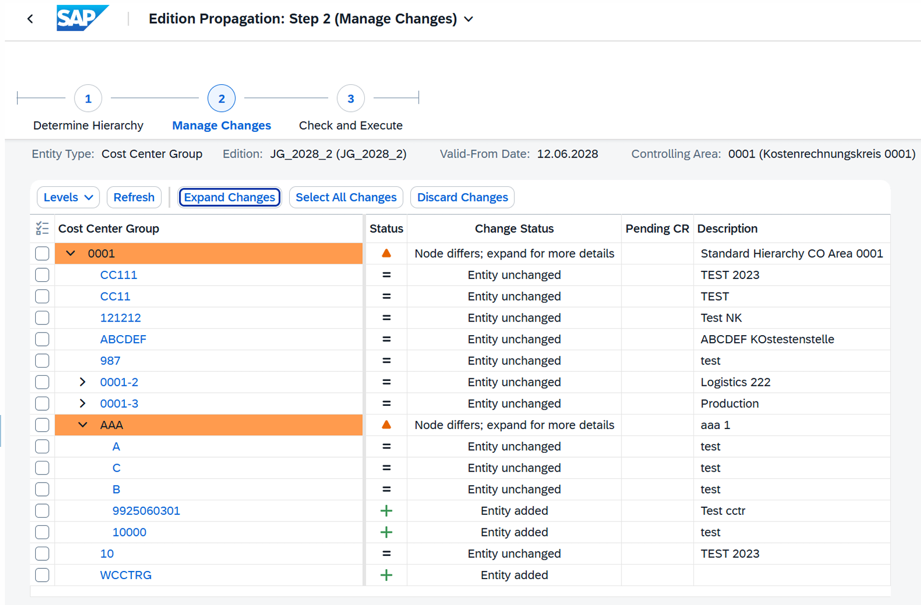Go to step 3 Check and Execute

[350, 99]
